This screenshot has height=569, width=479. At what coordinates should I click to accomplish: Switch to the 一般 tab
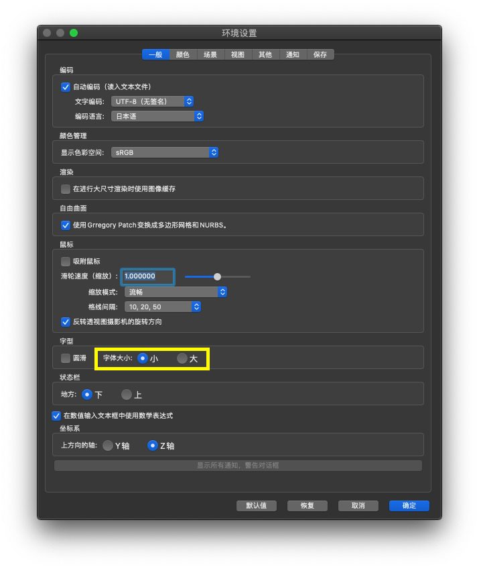[156, 54]
